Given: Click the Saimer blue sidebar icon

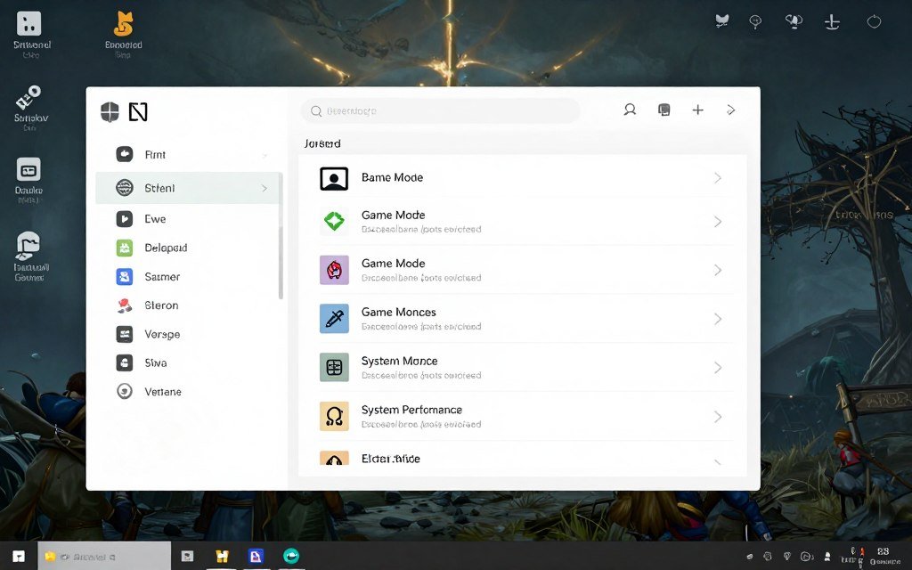Looking at the screenshot, I should click(126, 277).
